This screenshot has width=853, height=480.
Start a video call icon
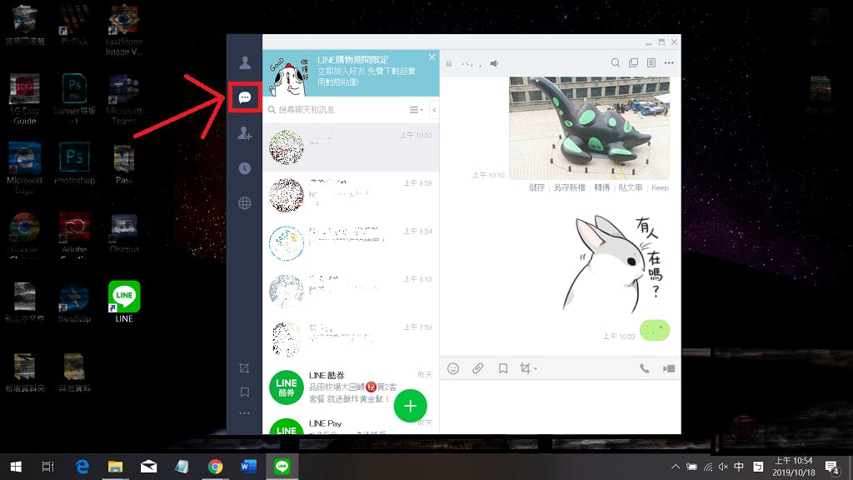coord(669,369)
